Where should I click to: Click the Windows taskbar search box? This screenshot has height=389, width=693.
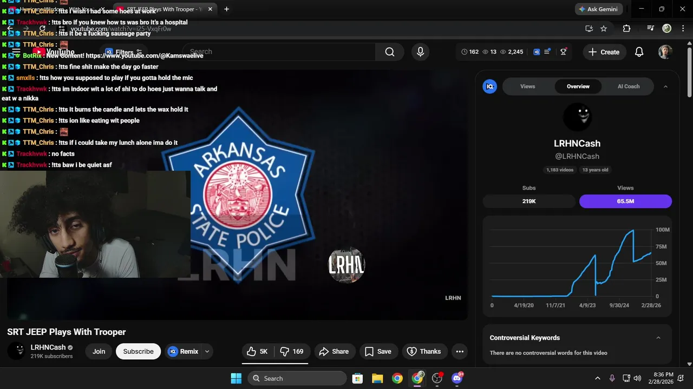(297, 378)
